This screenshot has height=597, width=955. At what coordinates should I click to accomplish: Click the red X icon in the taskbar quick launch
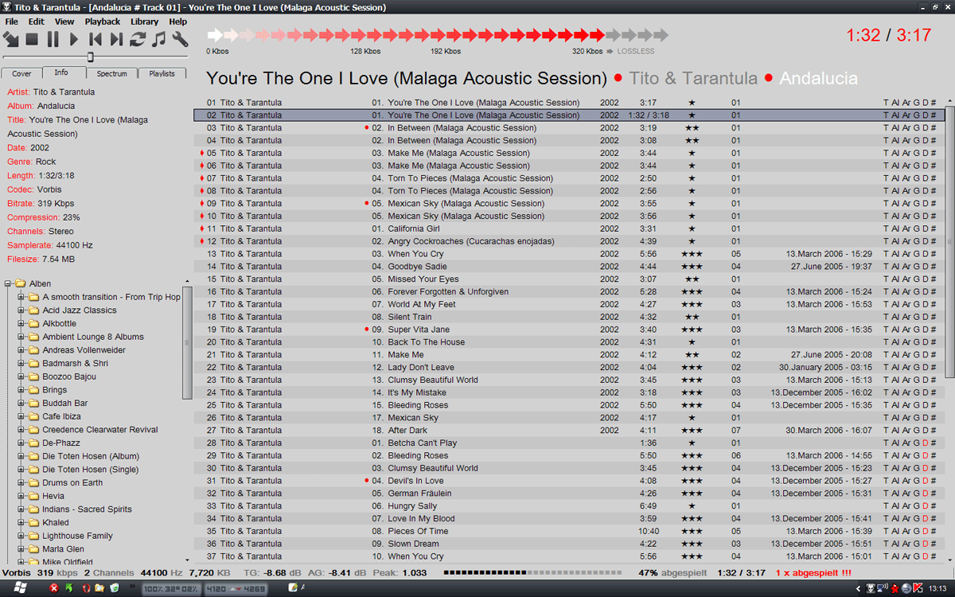pyautogui.click(x=54, y=588)
